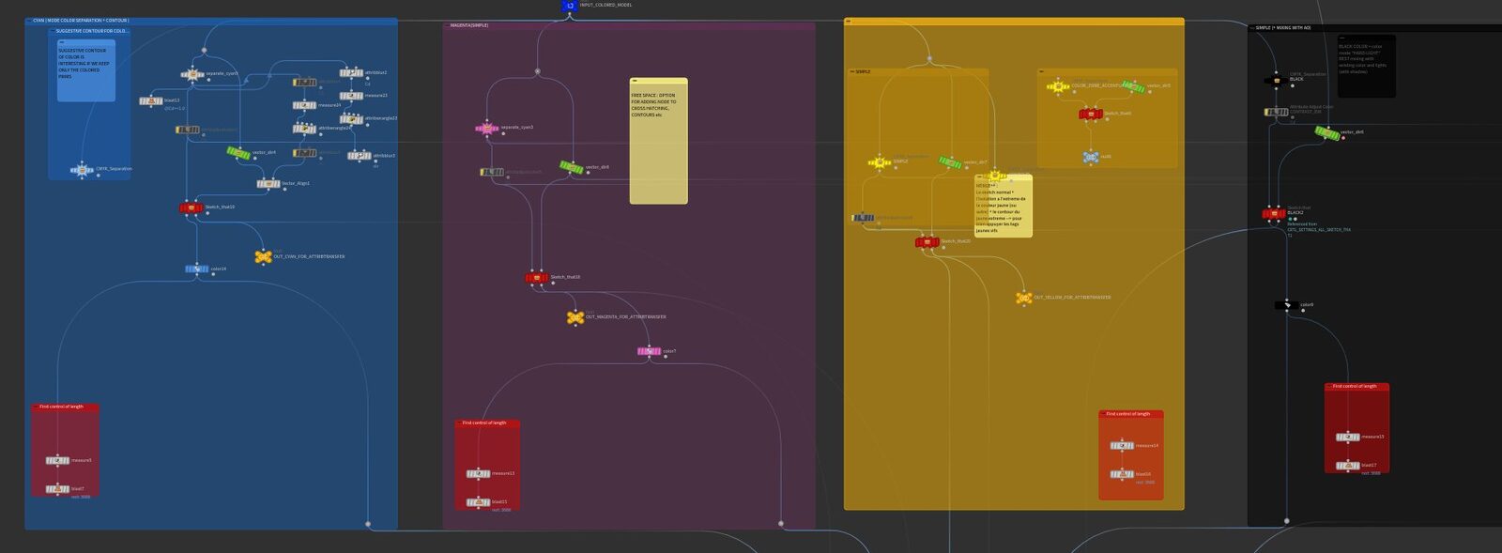The width and height of the screenshot is (1502, 553).
Task: Select the blue color14 node
Action: point(197,269)
